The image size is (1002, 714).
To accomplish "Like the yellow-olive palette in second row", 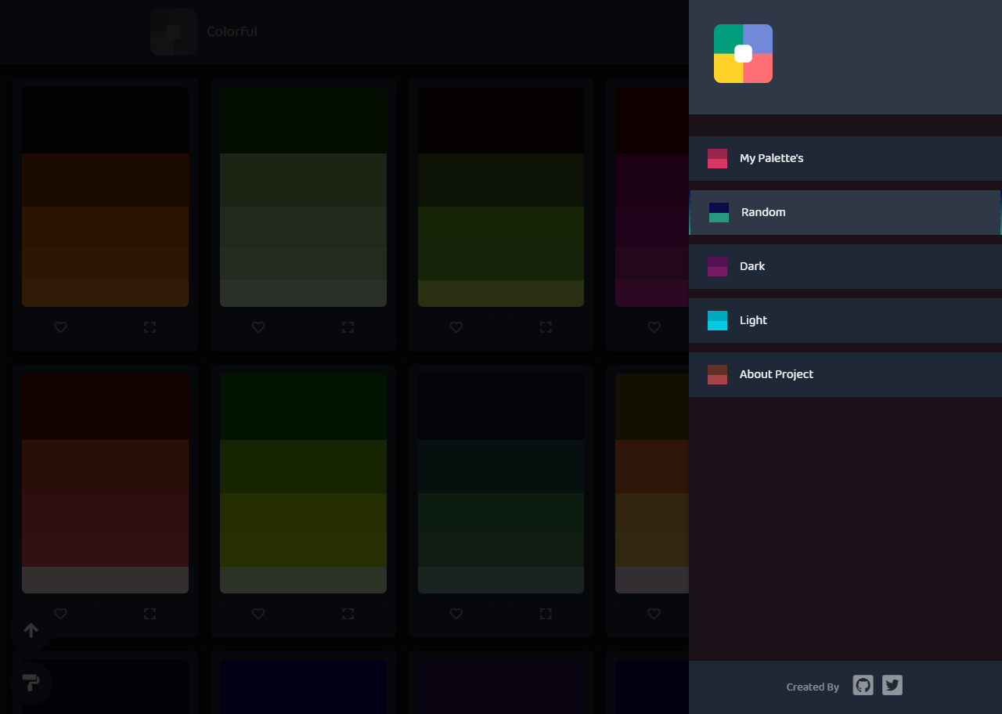I will click(x=258, y=614).
